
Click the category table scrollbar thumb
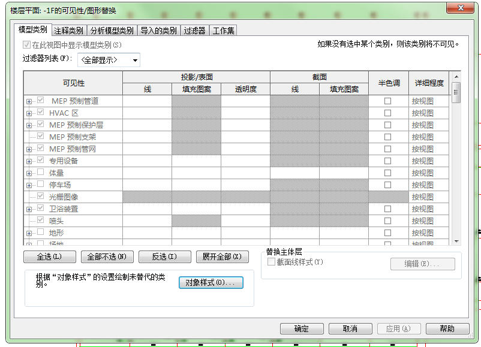coord(456,92)
